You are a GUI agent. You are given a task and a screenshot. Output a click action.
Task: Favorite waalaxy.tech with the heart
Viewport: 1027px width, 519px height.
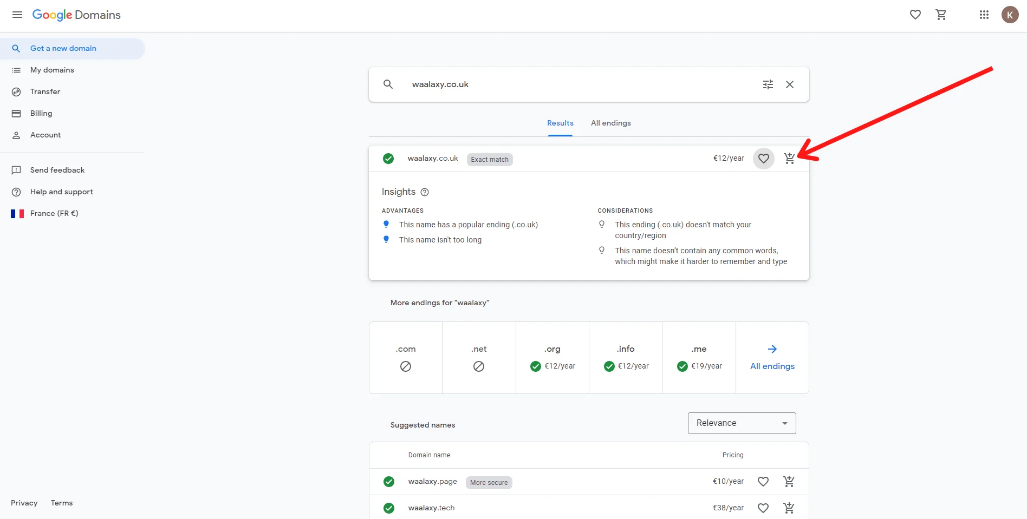(x=763, y=508)
